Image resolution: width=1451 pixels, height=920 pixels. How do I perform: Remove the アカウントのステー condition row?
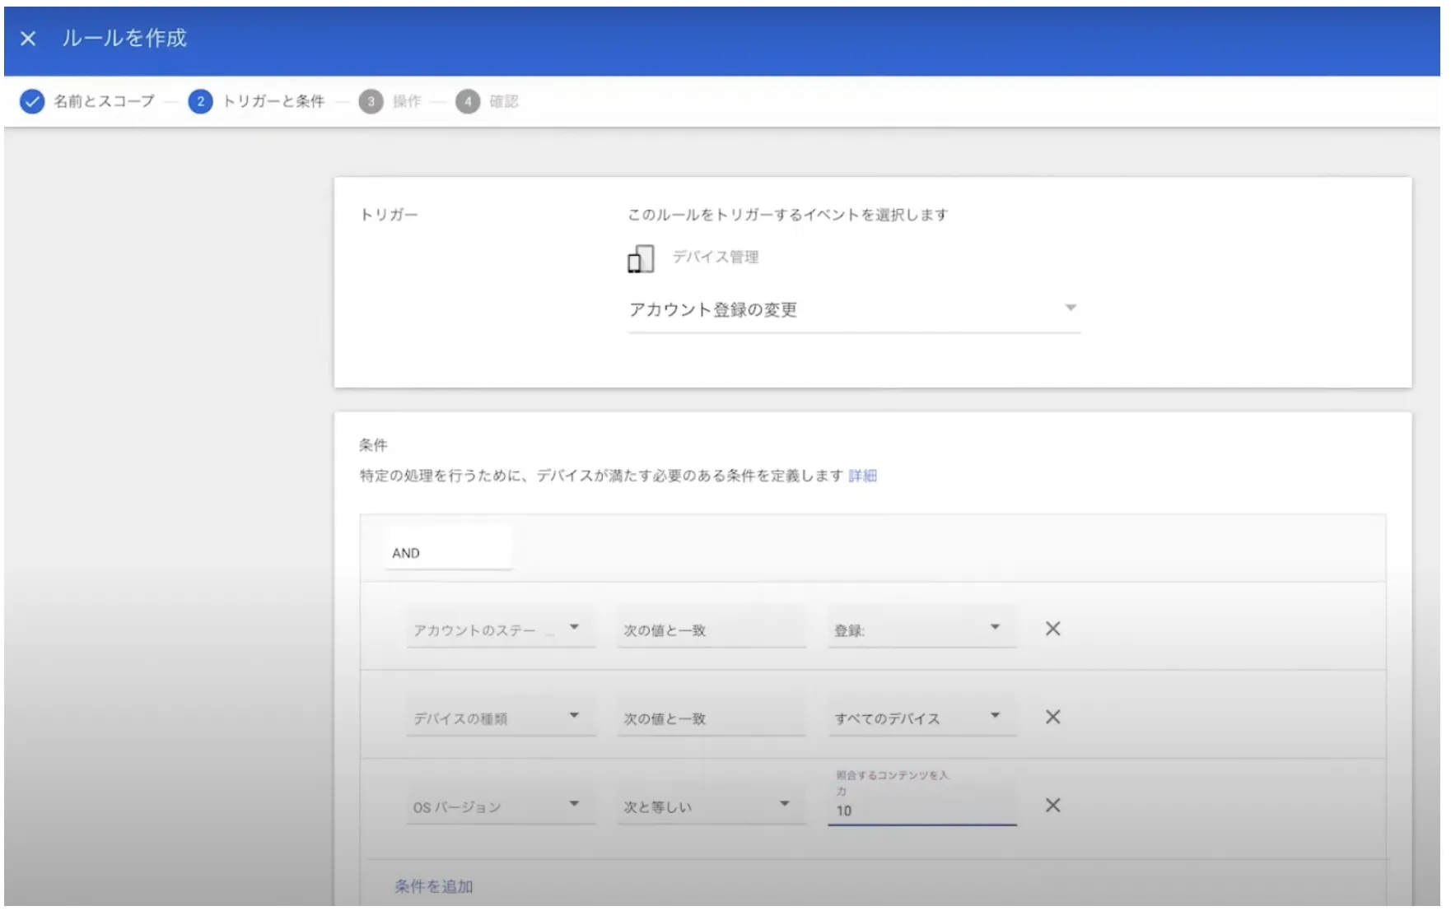tap(1052, 629)
